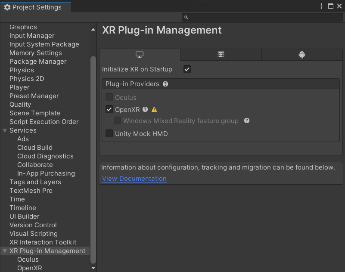
Task: Open XR Interaction Toolkit settings
Action: pos(43,242)
